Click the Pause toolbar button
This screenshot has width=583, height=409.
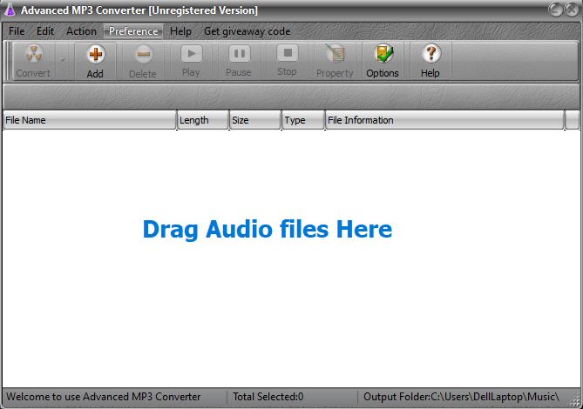239,61
